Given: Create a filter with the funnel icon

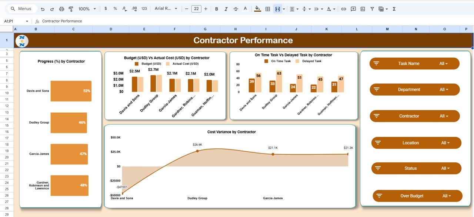Looking at the screenshot, I should coord(372,8).
